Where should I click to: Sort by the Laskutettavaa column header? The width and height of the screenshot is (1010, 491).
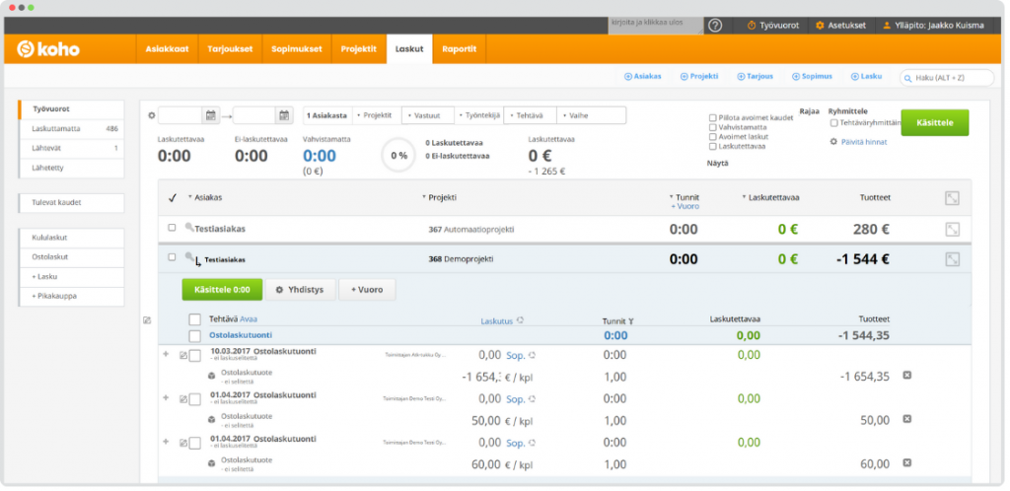770,197
